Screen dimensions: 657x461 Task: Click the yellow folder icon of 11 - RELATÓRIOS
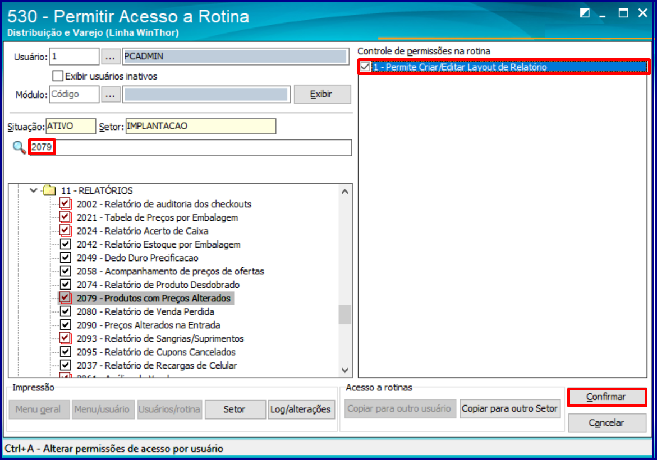point(49,190)
